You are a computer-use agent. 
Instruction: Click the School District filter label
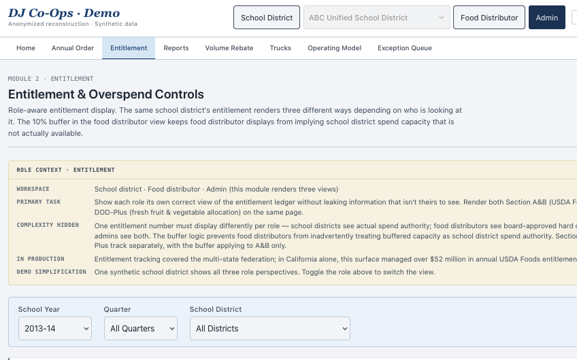tap(216, 309)
